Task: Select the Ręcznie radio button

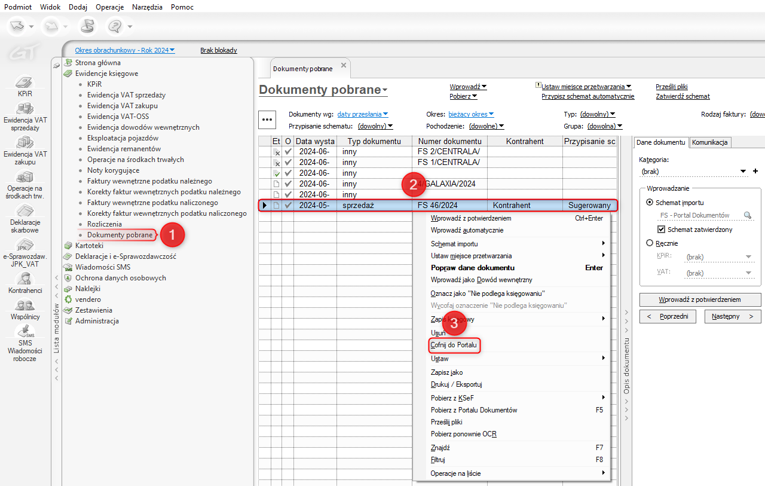Action: [x=650, y=243]
